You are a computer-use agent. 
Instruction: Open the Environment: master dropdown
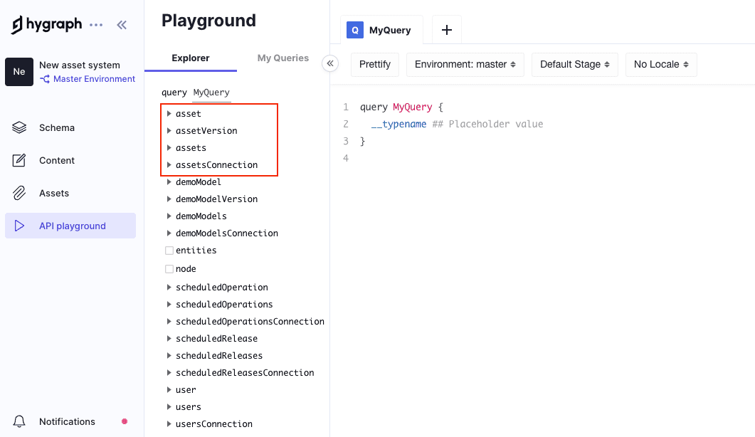(x=465, y=64)
